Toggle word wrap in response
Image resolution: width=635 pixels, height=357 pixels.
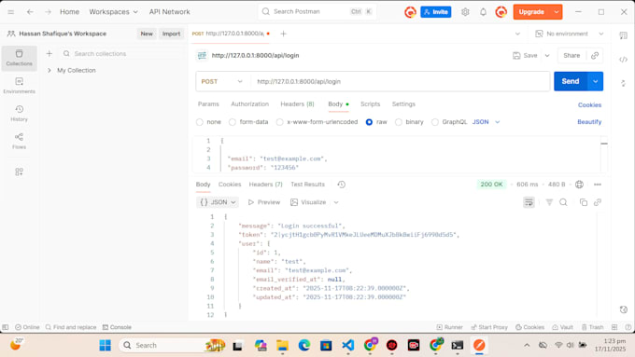[529, 202]
